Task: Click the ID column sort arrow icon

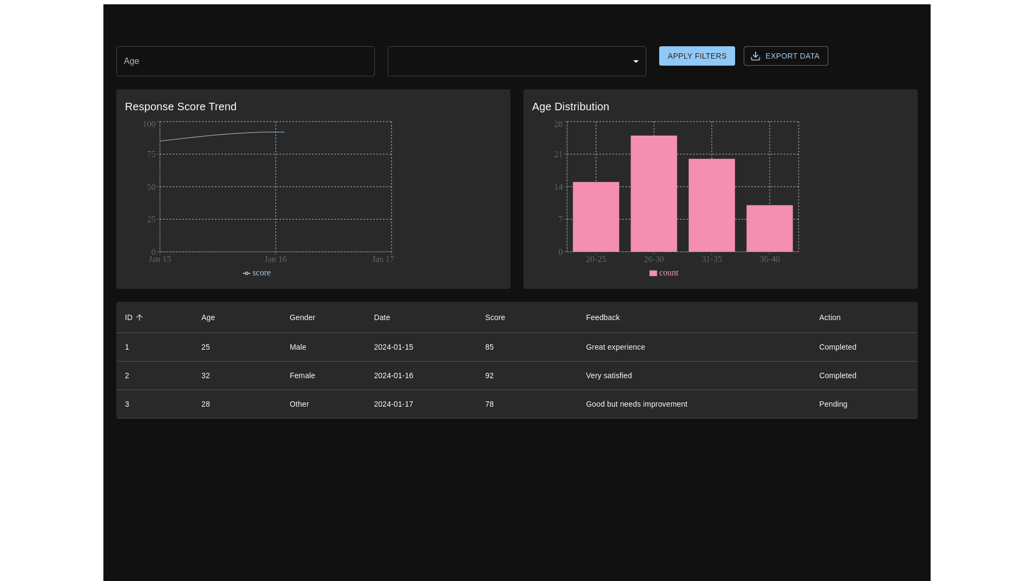Action: click(x=139, y=318)
